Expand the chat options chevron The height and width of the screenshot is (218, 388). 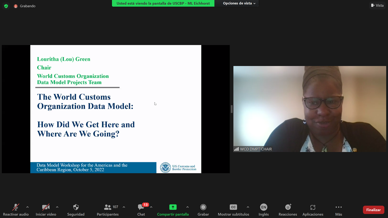pos(151,207)
